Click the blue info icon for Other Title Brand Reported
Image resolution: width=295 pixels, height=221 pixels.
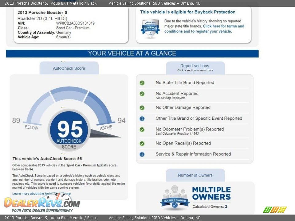(x=142, y=118)
